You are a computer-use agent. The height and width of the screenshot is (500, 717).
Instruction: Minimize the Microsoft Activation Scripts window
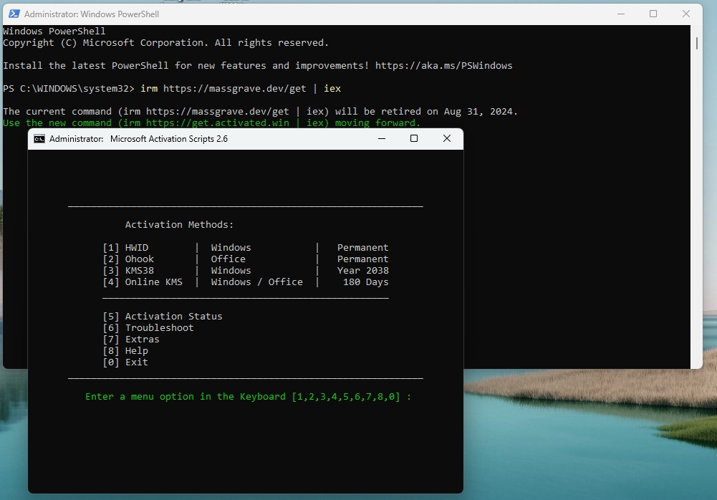381,139
